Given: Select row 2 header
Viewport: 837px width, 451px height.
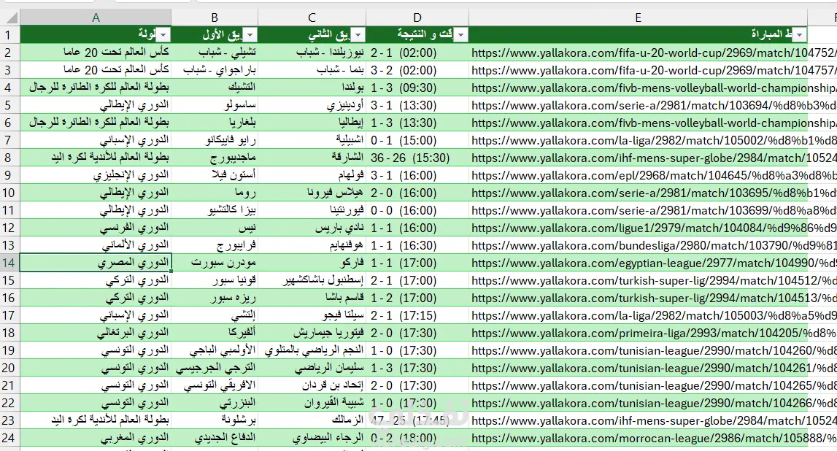Looking at the screenshot, I should (x=9, y=53).
